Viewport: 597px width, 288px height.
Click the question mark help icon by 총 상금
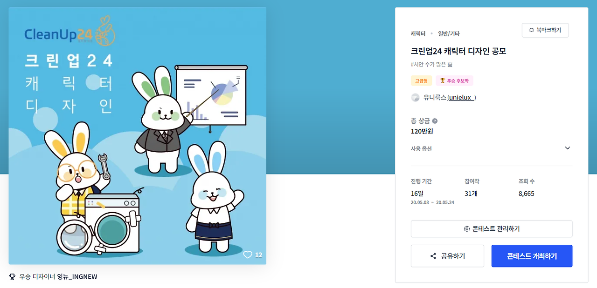coord(435,121)
